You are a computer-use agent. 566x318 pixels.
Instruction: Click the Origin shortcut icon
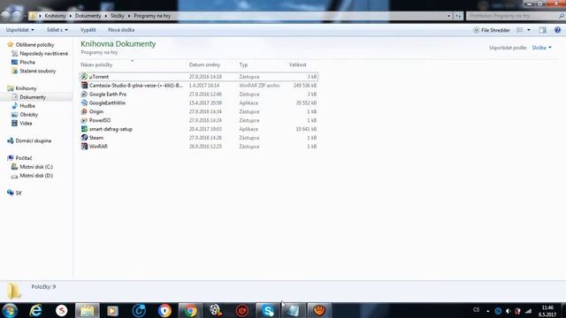pyautogui.click(x=84, y=111)
